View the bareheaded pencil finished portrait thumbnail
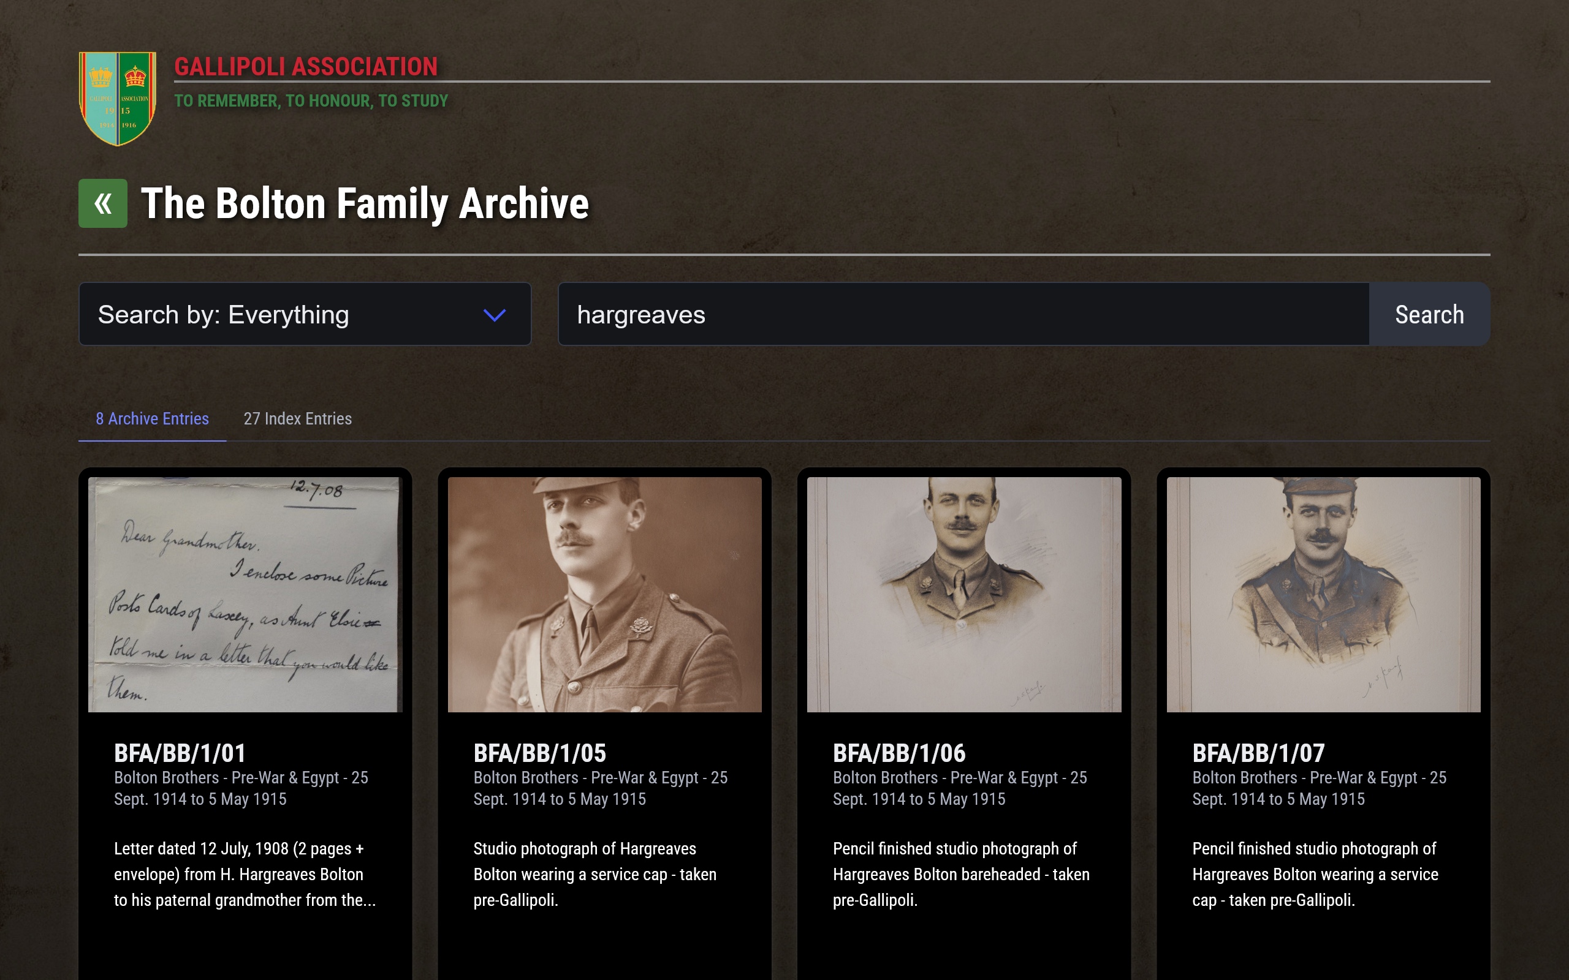 pos(964,594)
